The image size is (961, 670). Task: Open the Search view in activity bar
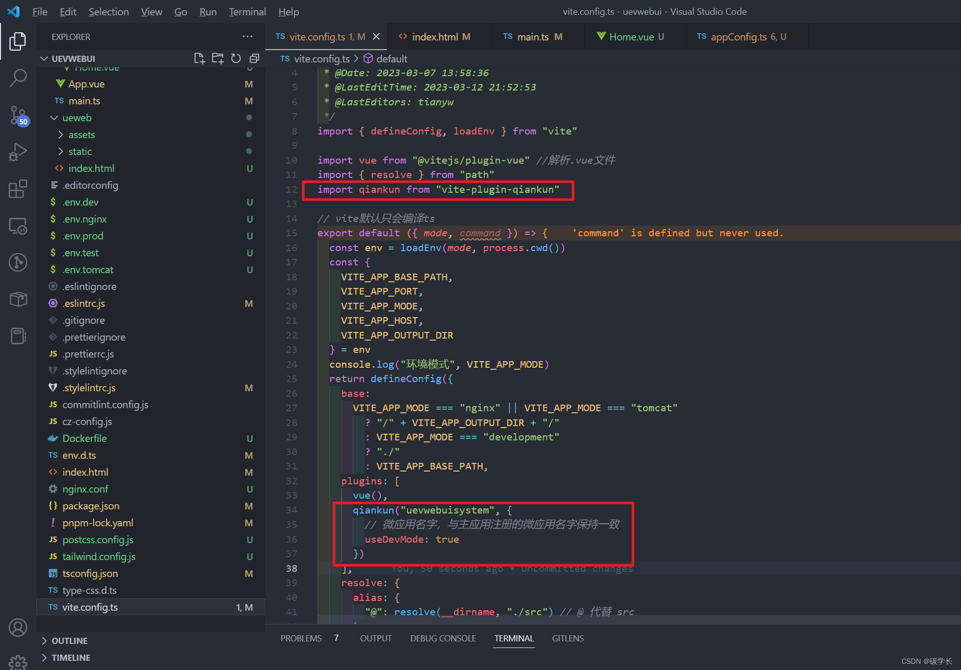18,78
